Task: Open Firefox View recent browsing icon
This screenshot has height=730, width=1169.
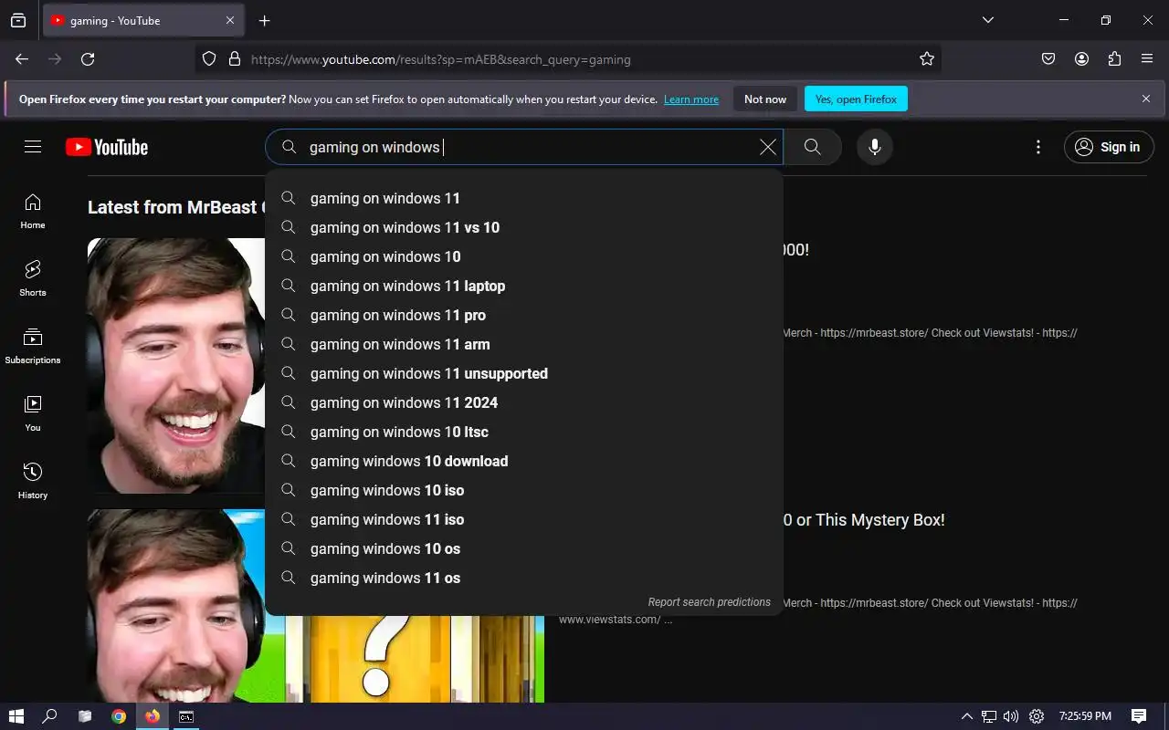Action: point(18,20)
